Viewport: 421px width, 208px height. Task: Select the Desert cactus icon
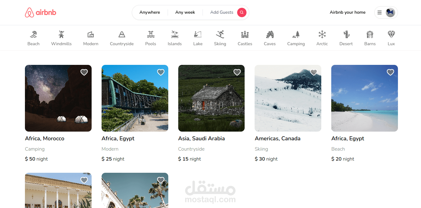[x=346, y=34]
